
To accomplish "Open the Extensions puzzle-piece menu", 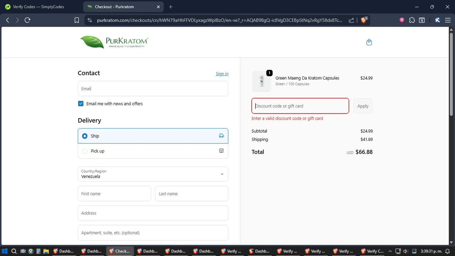I will [412, 20].
